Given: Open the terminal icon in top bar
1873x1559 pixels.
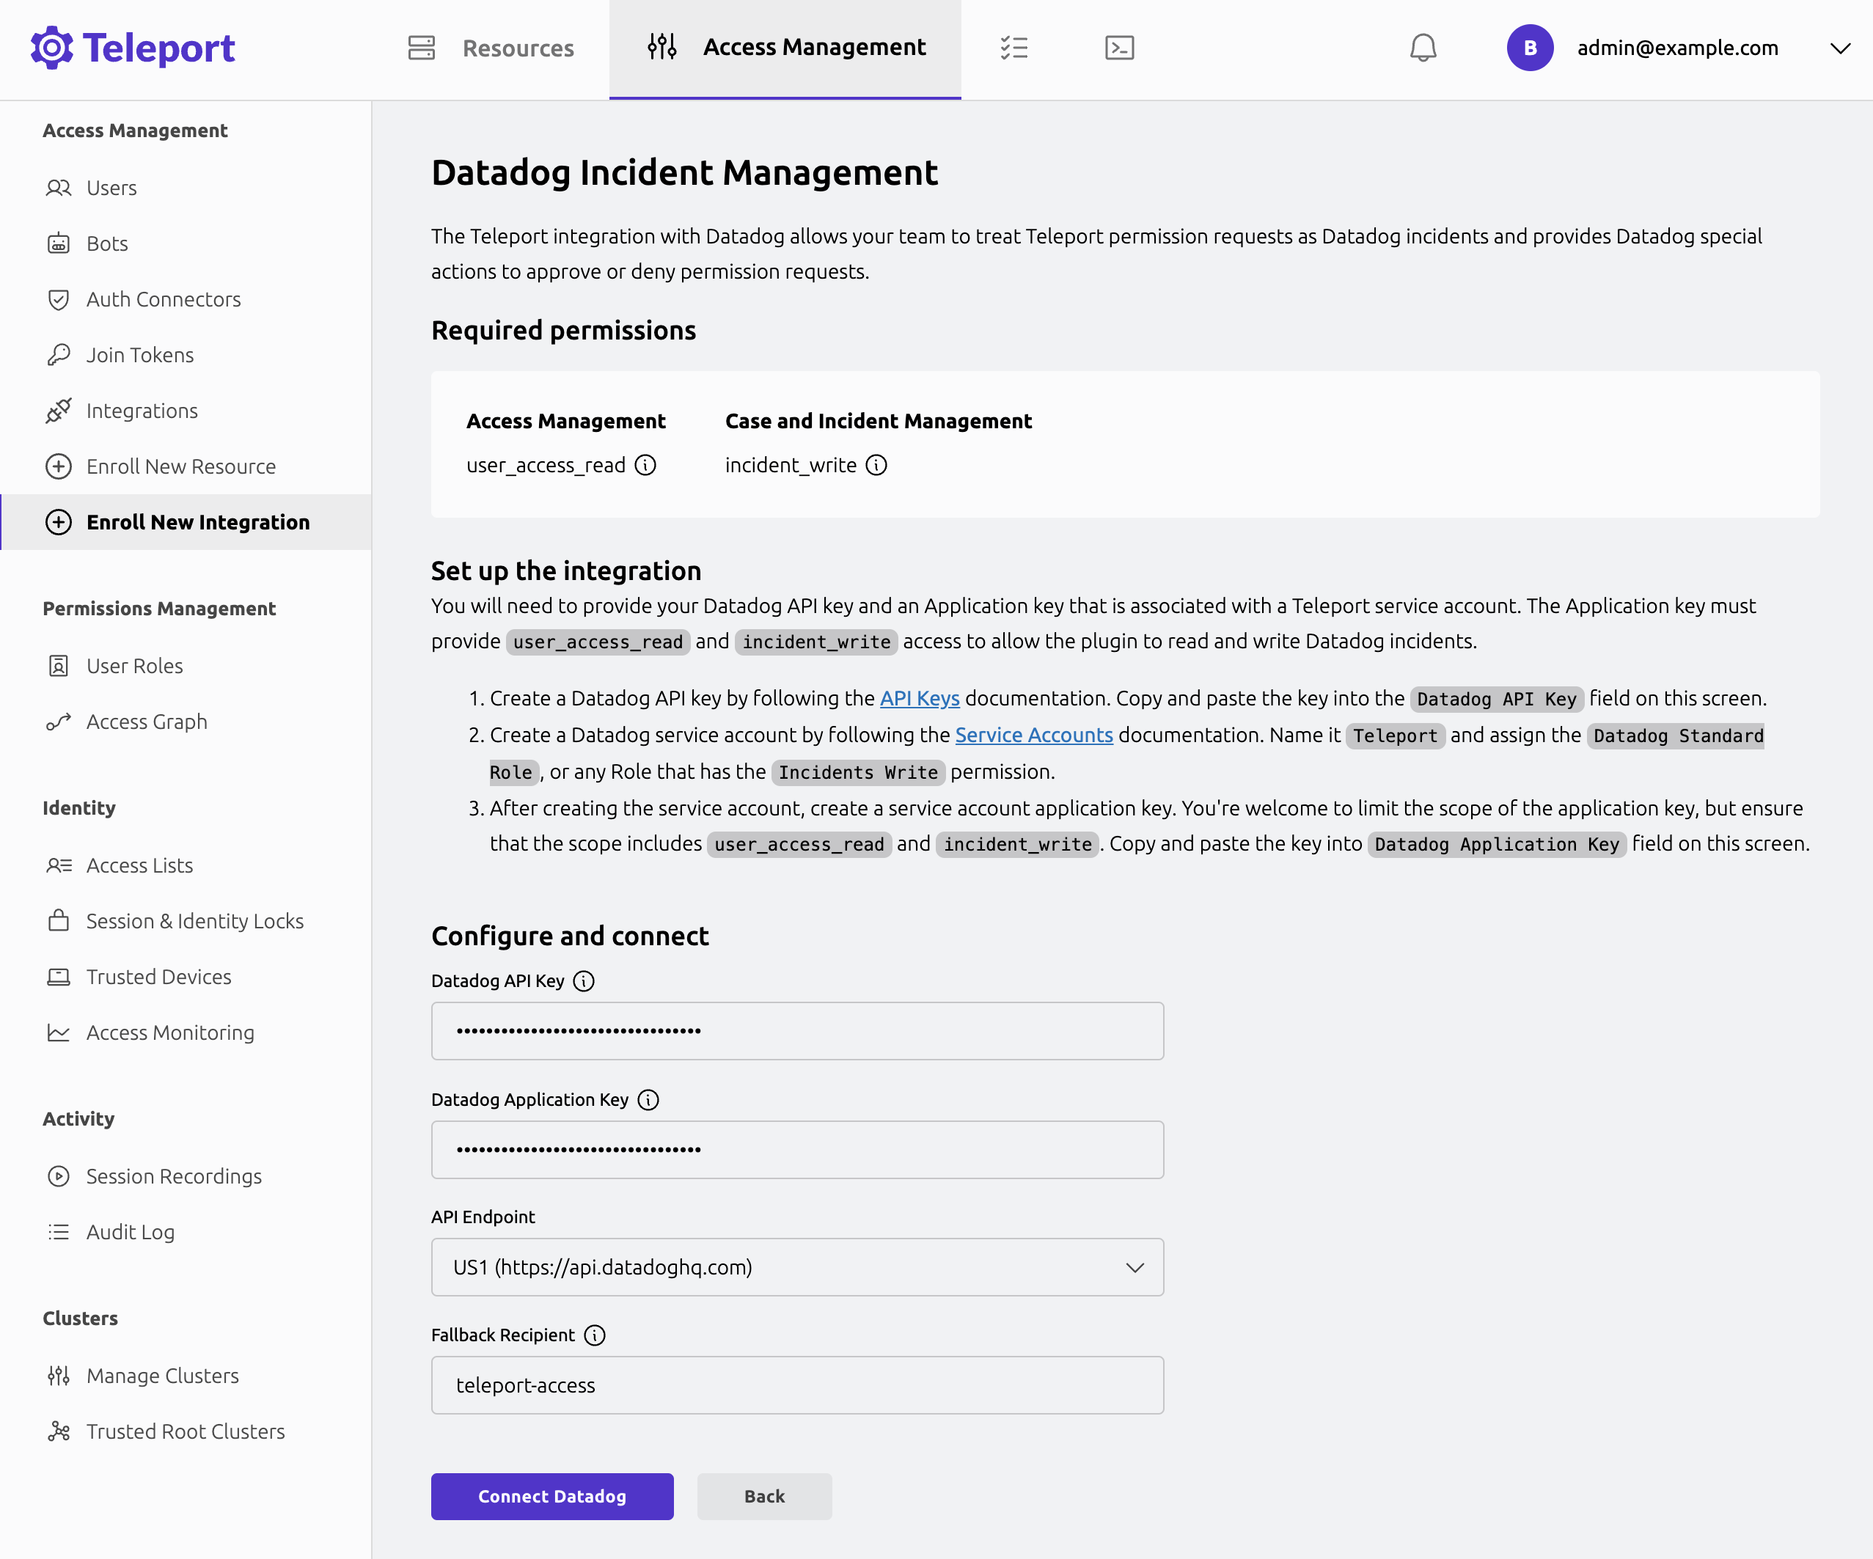Looking at the screenshot, I should pos(1121,48).
